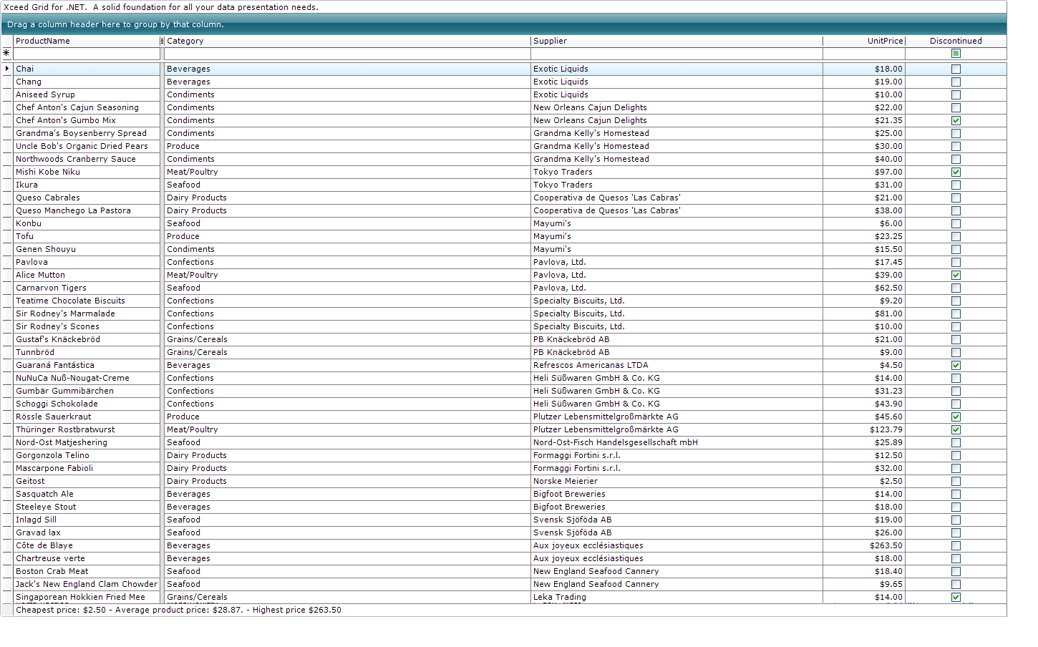
Task: Enable Discontinued for Tofu
Action: 956,236
